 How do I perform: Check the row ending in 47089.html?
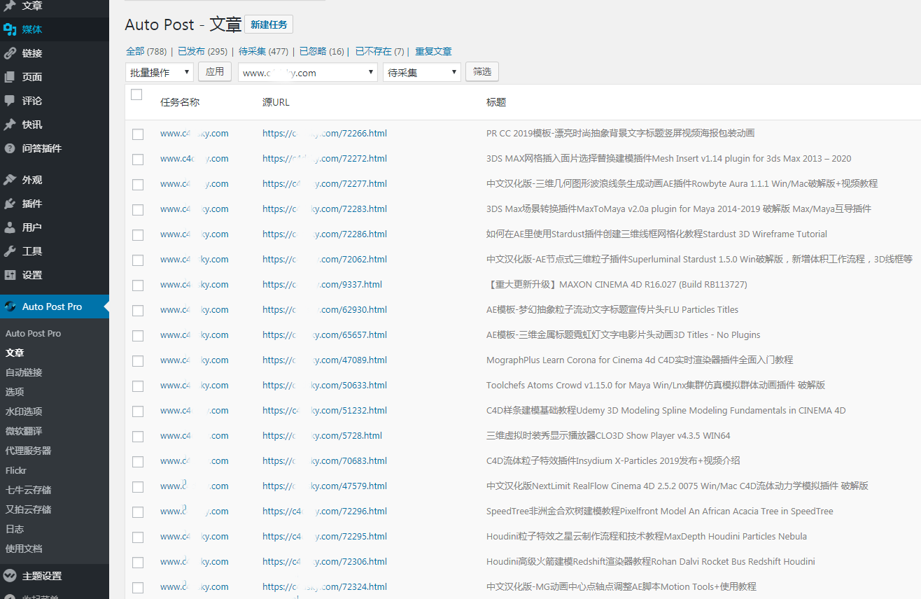pos(138,361)
